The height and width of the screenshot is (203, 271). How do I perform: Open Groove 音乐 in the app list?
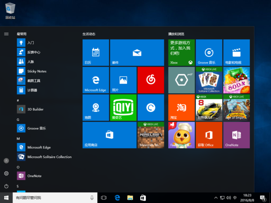[x=47, y=128]
